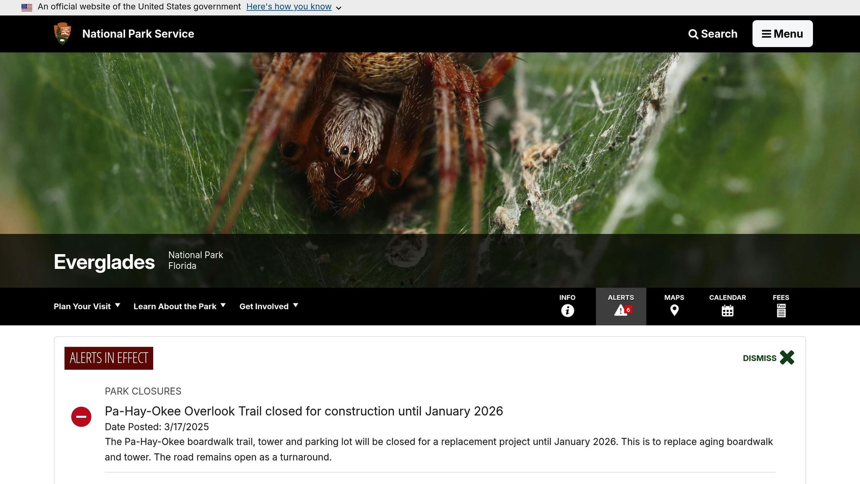Expand the Plan Your Visit dropdown
Screen dimensions: 860x484
[87, 306]
